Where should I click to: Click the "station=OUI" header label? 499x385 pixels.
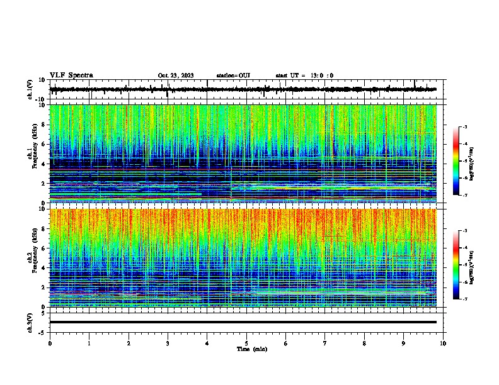pos(233,75)
